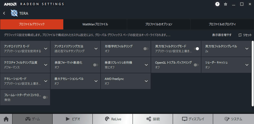Expand テセレーションモード dropdown
The image size is (254, 124).
[46, 81]
